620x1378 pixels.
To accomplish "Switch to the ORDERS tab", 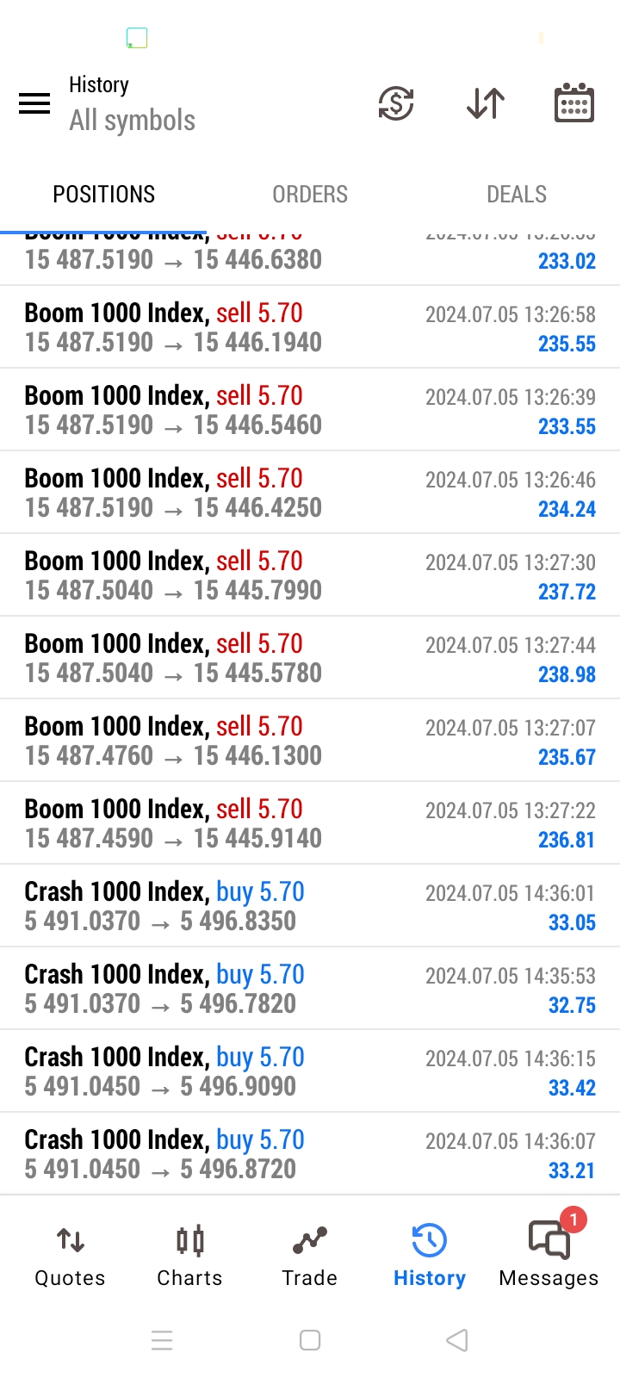I will (310, 195).
